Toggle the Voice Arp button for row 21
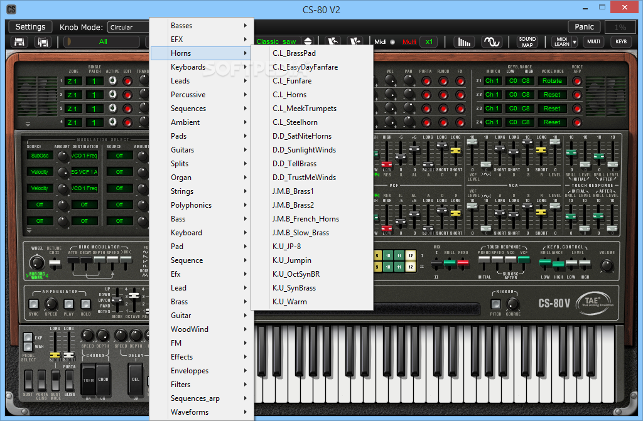 [578, 81]
